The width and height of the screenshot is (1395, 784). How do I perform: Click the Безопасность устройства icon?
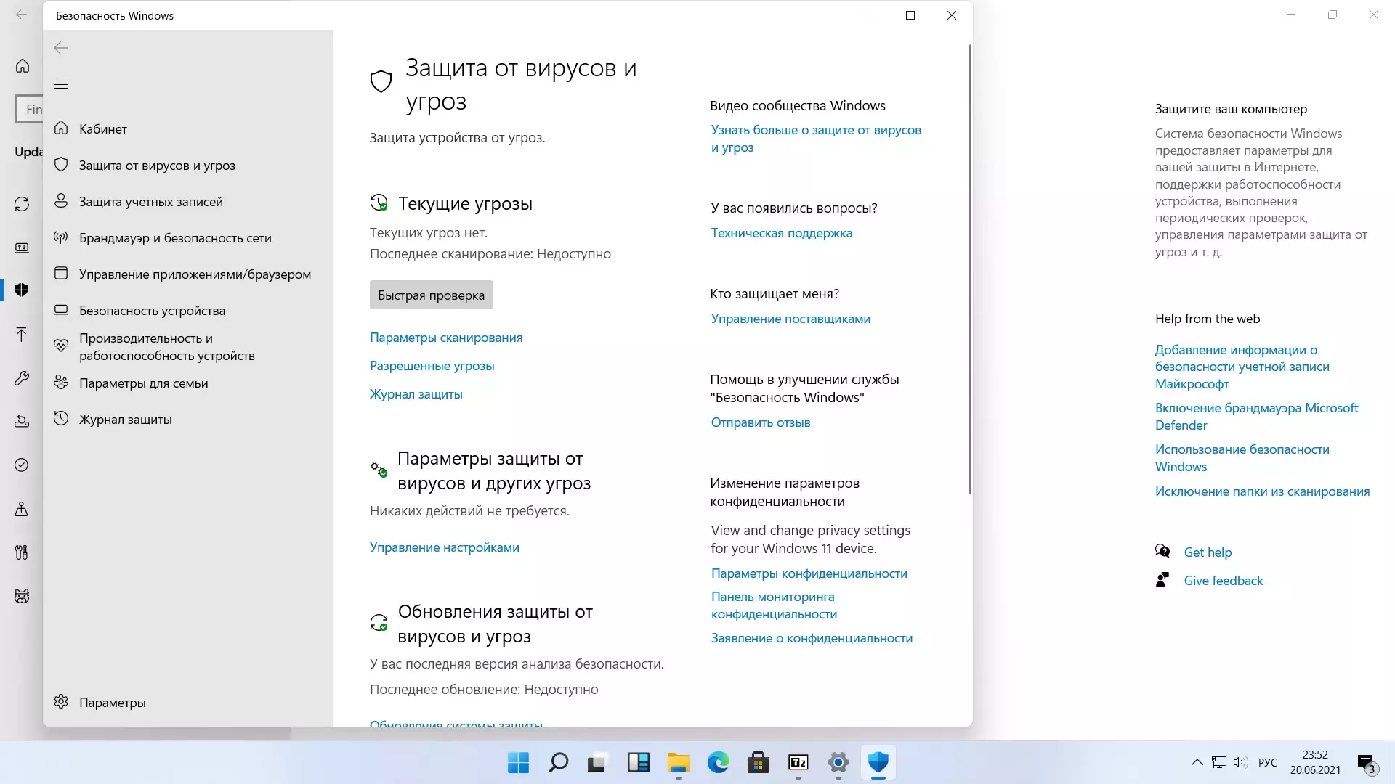60,310
